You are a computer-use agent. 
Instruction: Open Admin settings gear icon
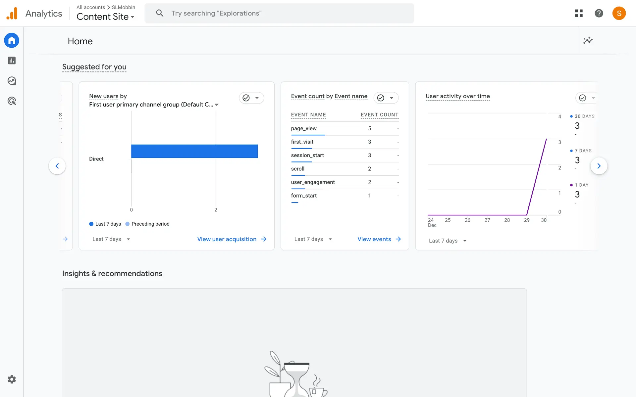(12, 379)
